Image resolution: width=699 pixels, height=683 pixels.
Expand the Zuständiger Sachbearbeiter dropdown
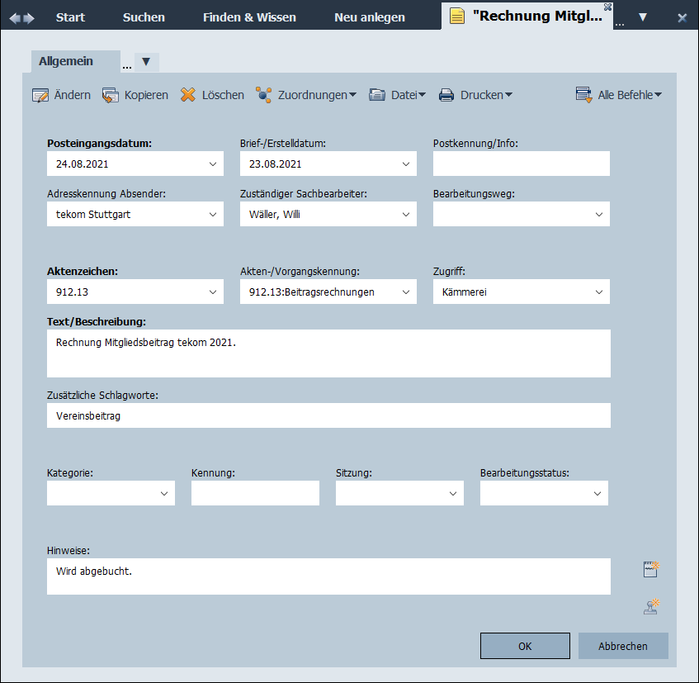click(406, 215)
